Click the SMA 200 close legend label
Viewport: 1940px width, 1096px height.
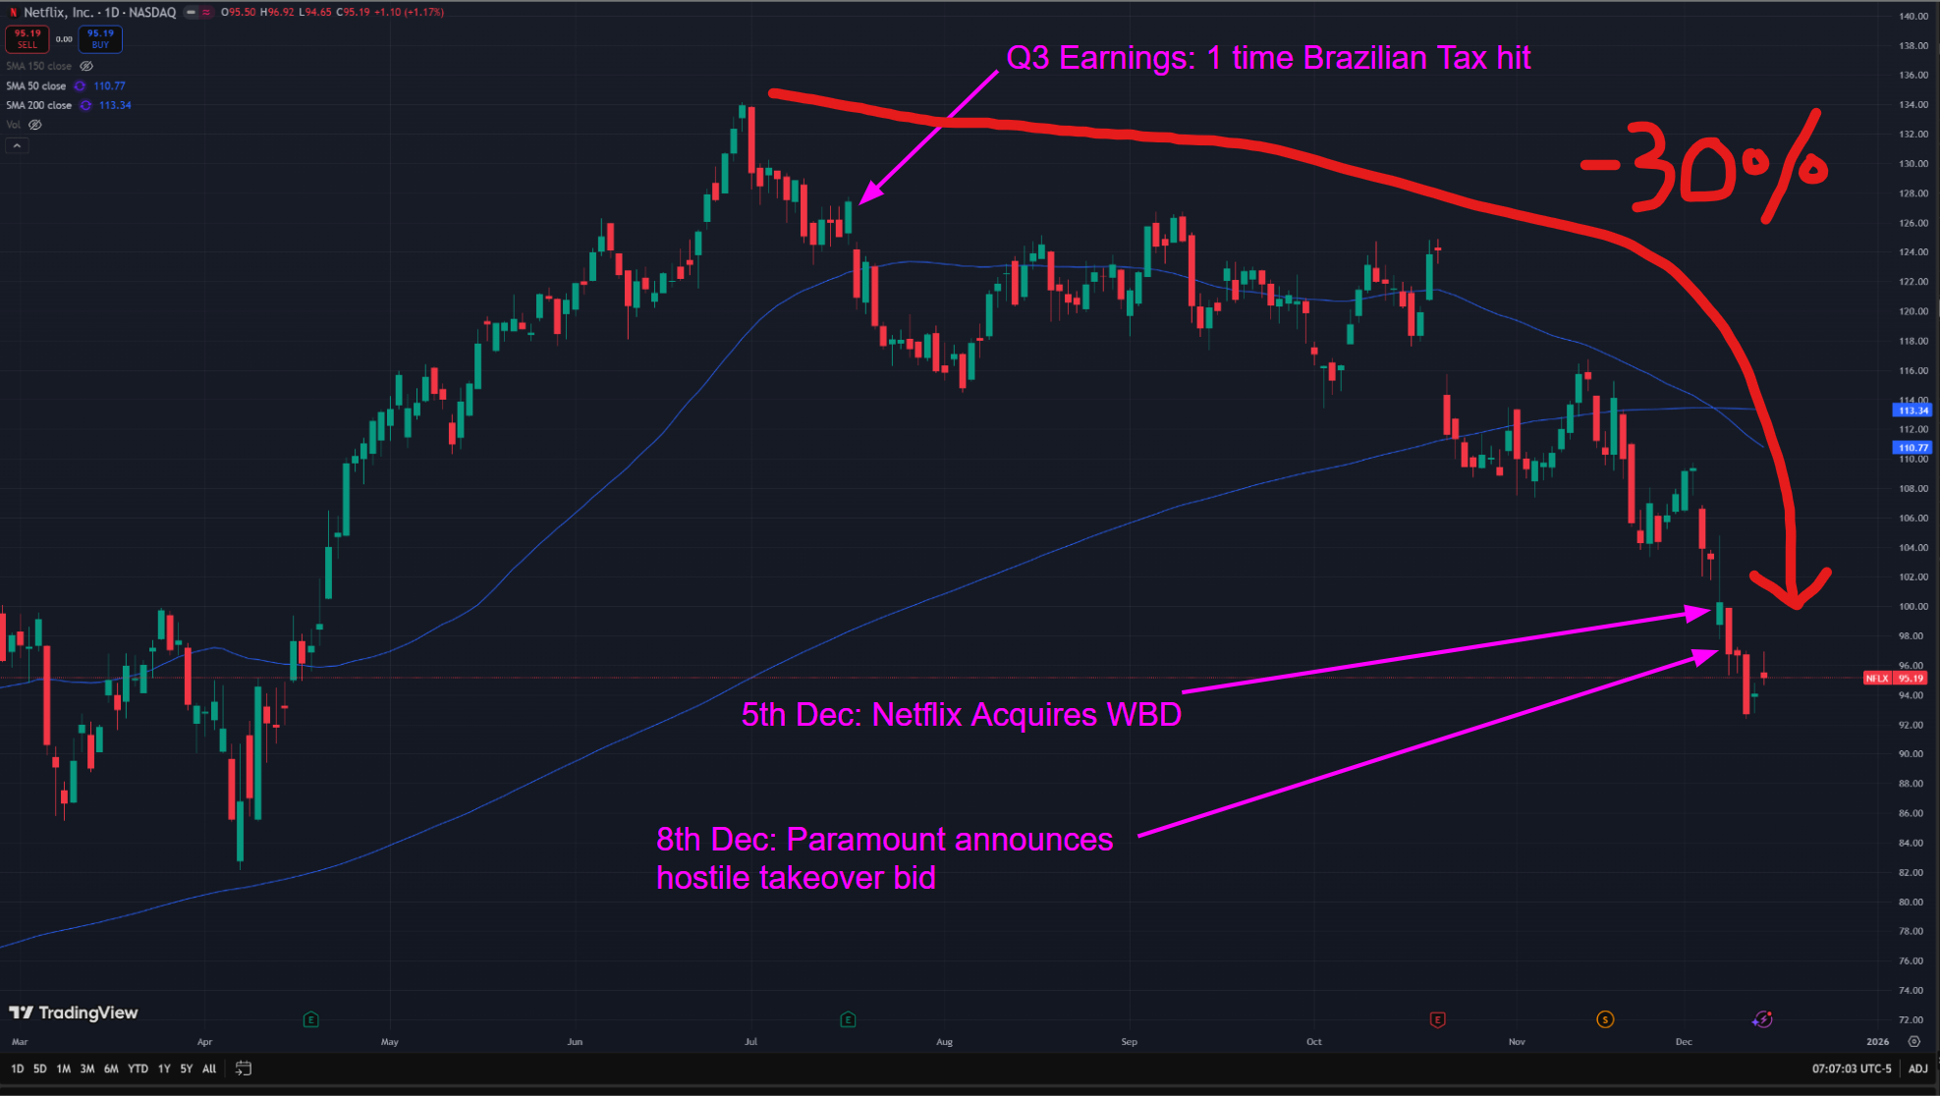[x=39, y=105]
